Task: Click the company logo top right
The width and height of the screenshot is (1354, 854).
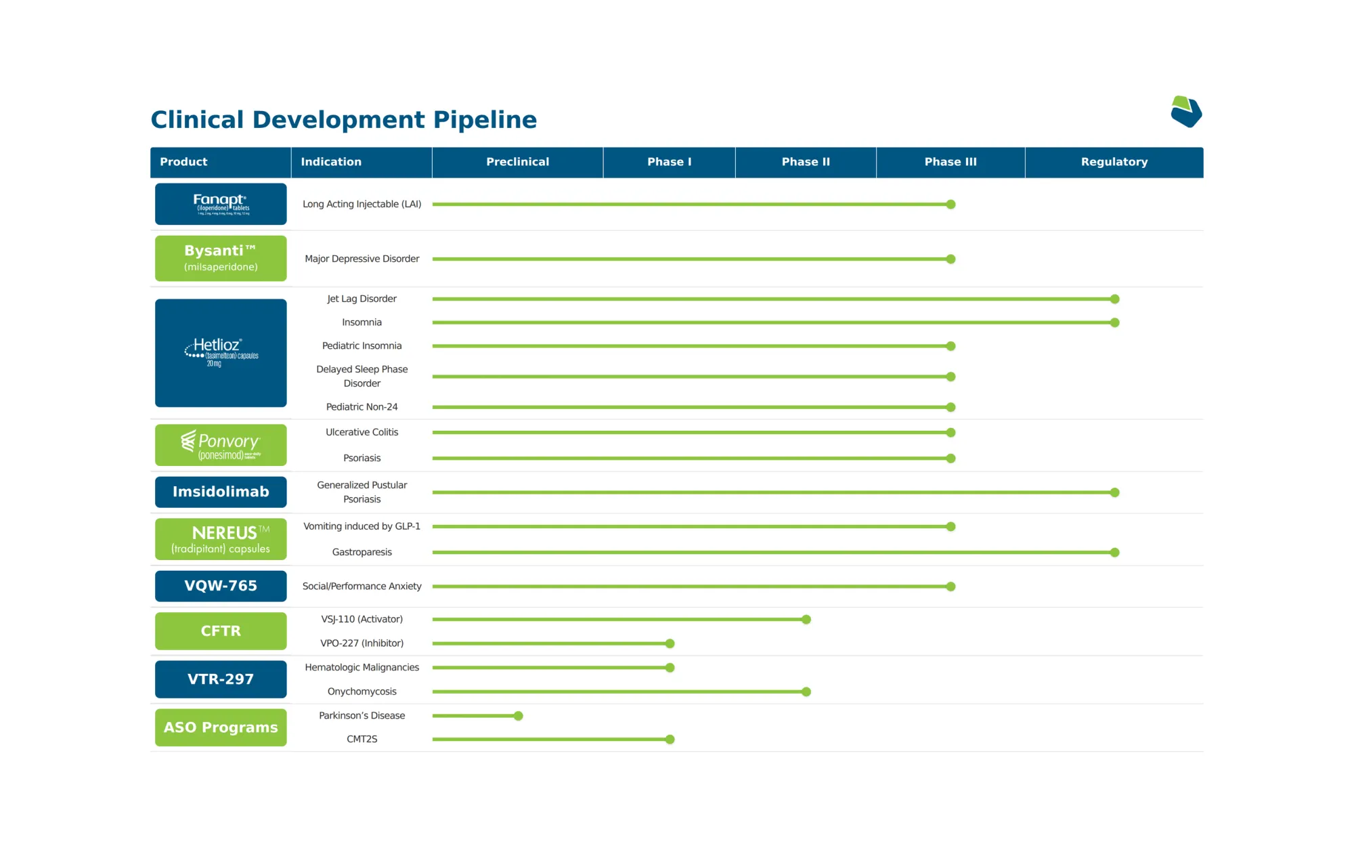Action: coord(1186,112)
